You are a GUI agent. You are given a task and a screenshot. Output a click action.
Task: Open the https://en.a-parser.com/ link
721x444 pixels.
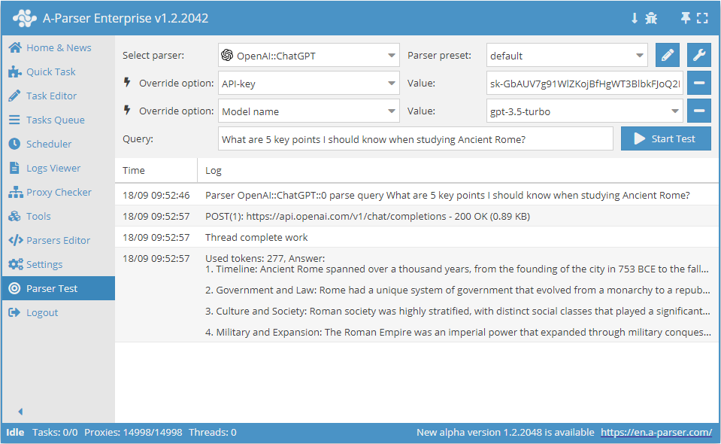(656, 432)
